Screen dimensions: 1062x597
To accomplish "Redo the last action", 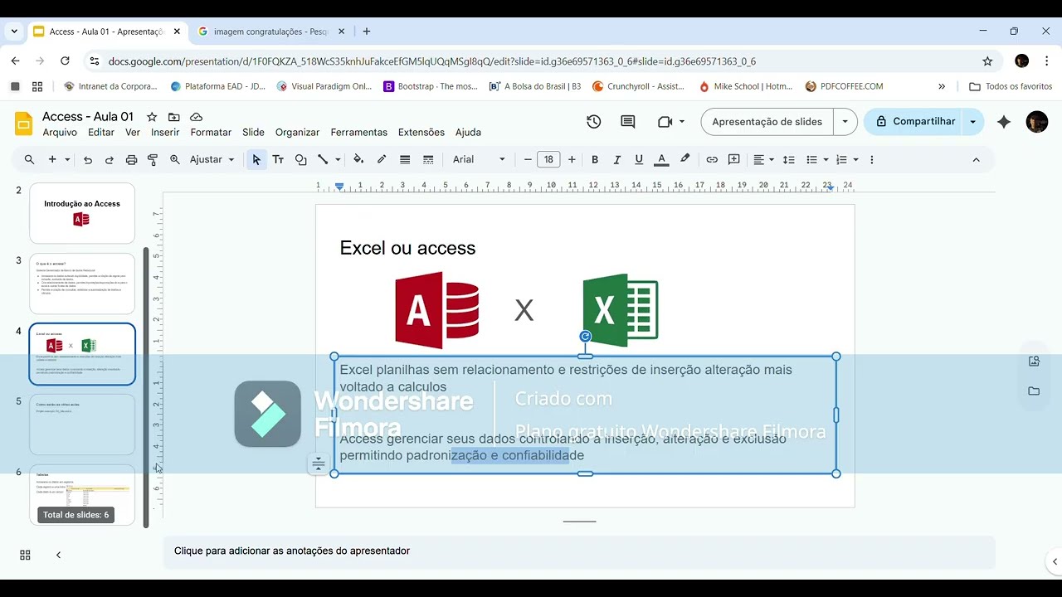I will click(109, 159).
